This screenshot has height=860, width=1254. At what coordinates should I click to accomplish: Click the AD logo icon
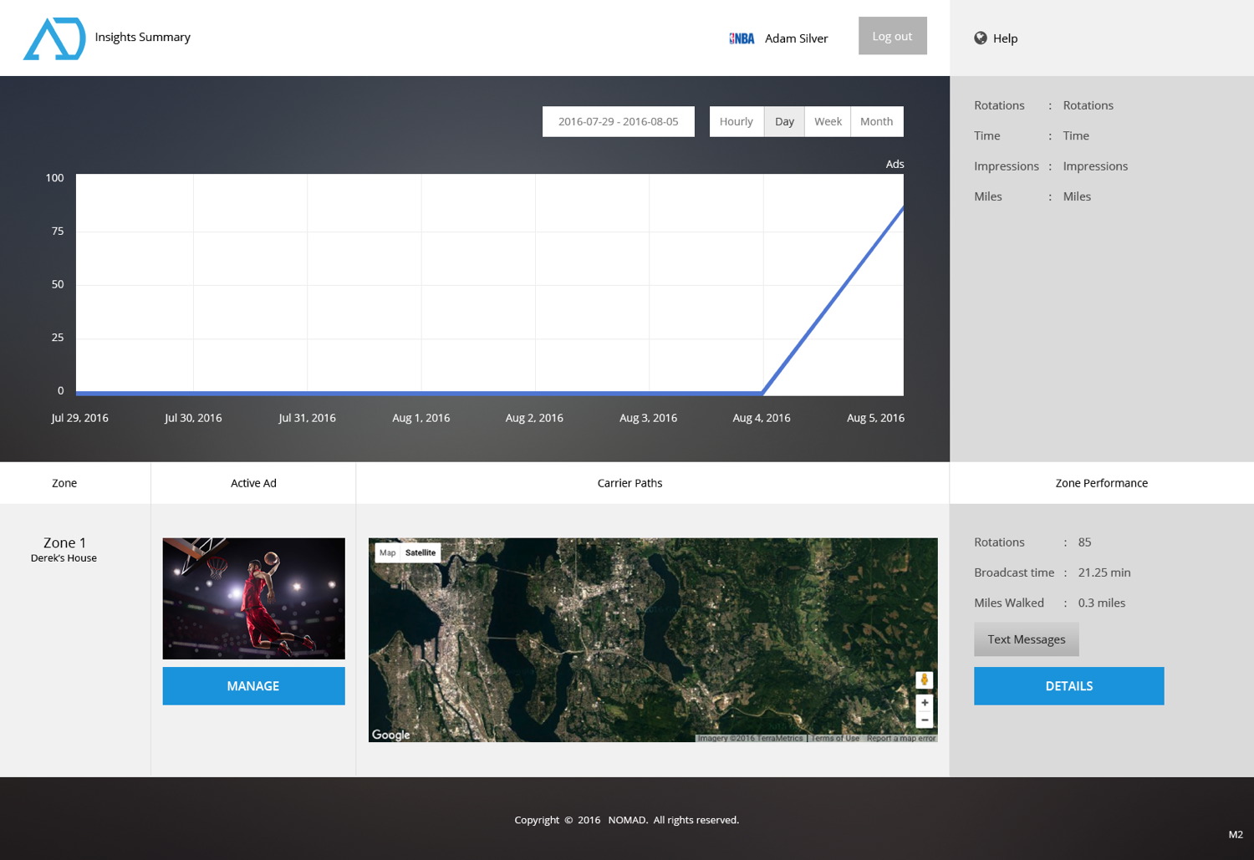54,38
